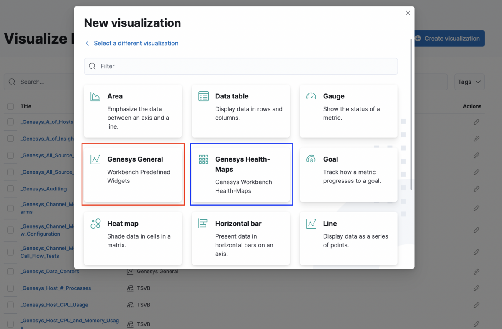Click the back chevron beside Select a different visualization
This screenshot has height=329, width=502.
[x=87, y=43]
